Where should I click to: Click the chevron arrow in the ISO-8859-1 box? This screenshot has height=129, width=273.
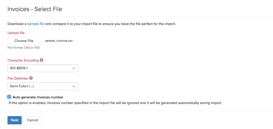pos(74,68)
